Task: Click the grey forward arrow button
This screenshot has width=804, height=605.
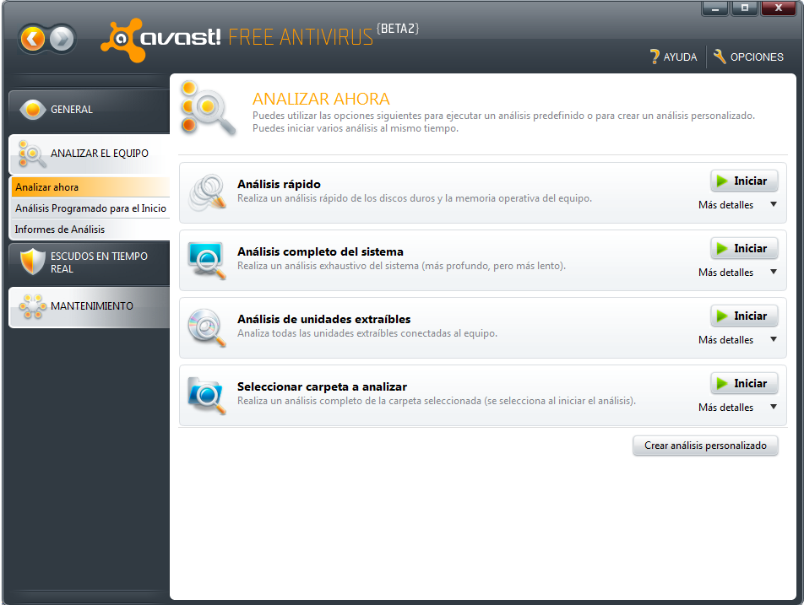Action: (x=62, y=39)
